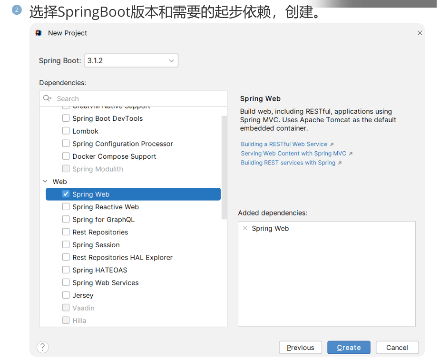This screenshot has height=359, width=440.
Task: Click the Create button
Action: click(349, 348)
